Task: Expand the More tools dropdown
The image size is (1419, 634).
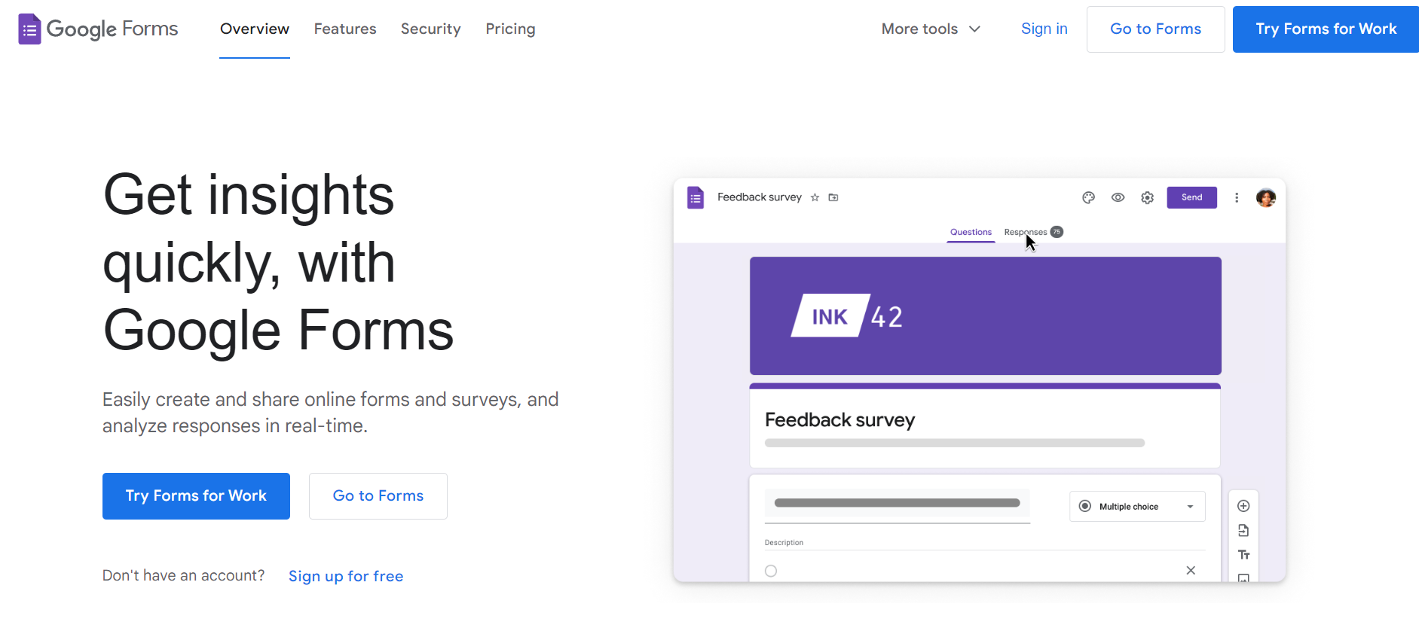Action: click(x=931, y=29)
